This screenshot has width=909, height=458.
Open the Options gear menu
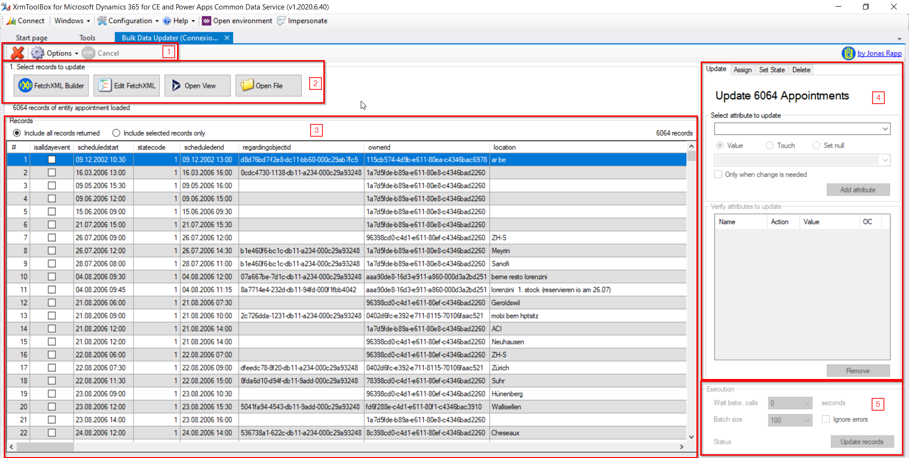(x=55, y=53)
